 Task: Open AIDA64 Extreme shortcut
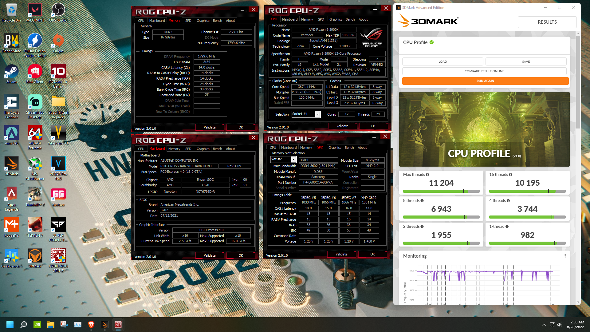[35, 138]
